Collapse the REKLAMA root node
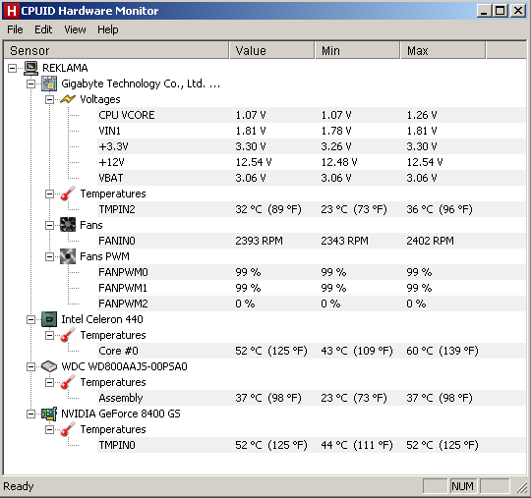531x498 pixels. (12, 69)
